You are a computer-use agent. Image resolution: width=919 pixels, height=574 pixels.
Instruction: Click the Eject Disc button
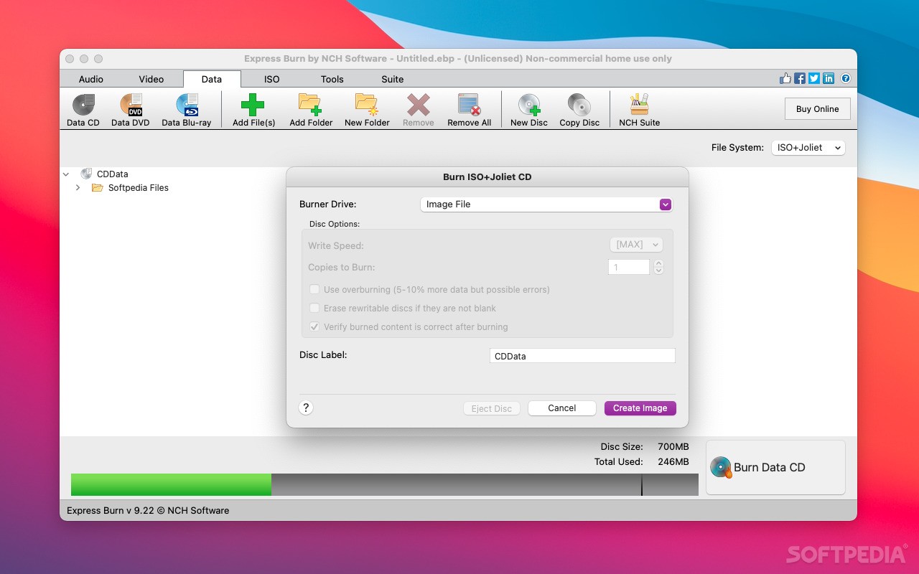point(492,408)
